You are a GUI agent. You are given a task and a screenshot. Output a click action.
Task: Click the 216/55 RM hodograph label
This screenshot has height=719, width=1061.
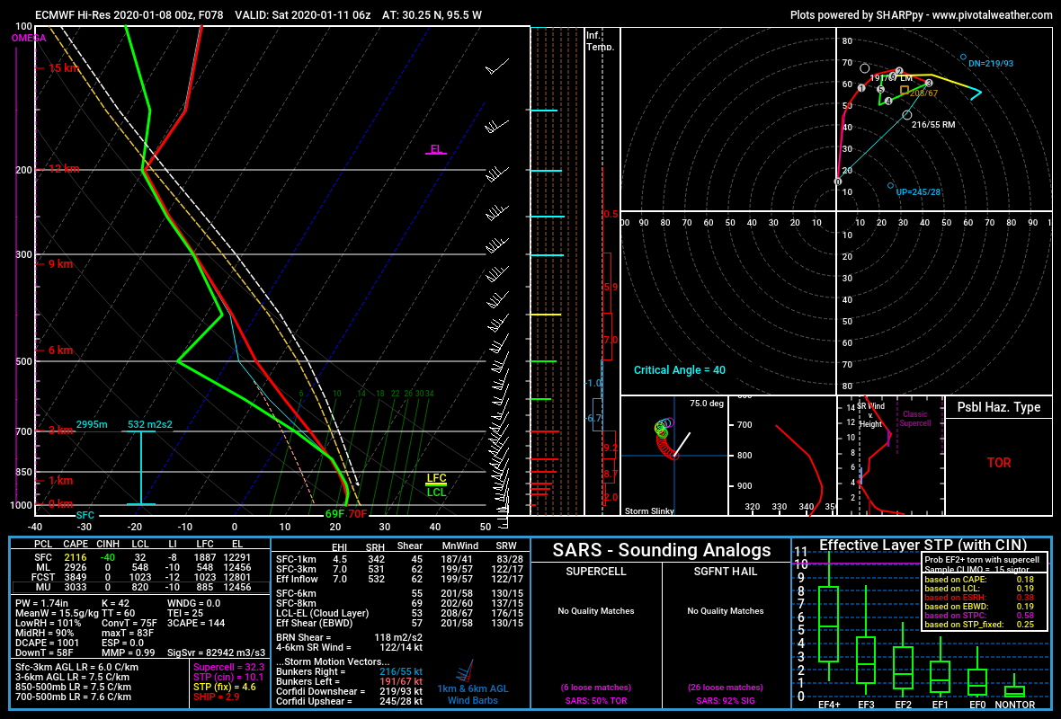(933, 125)
